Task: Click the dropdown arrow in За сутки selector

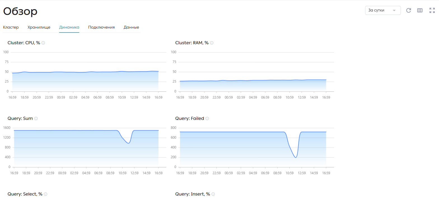Action: pos(394,10)
